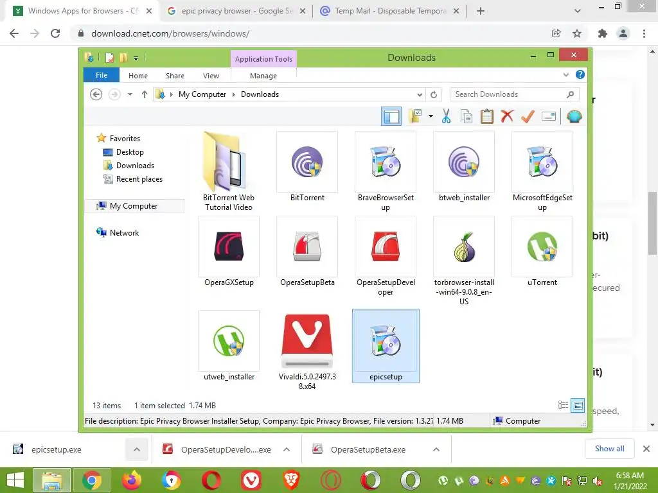The image size is (658, 493).
Task: Click Show all downloads button
Action: (x=609, y=449)
